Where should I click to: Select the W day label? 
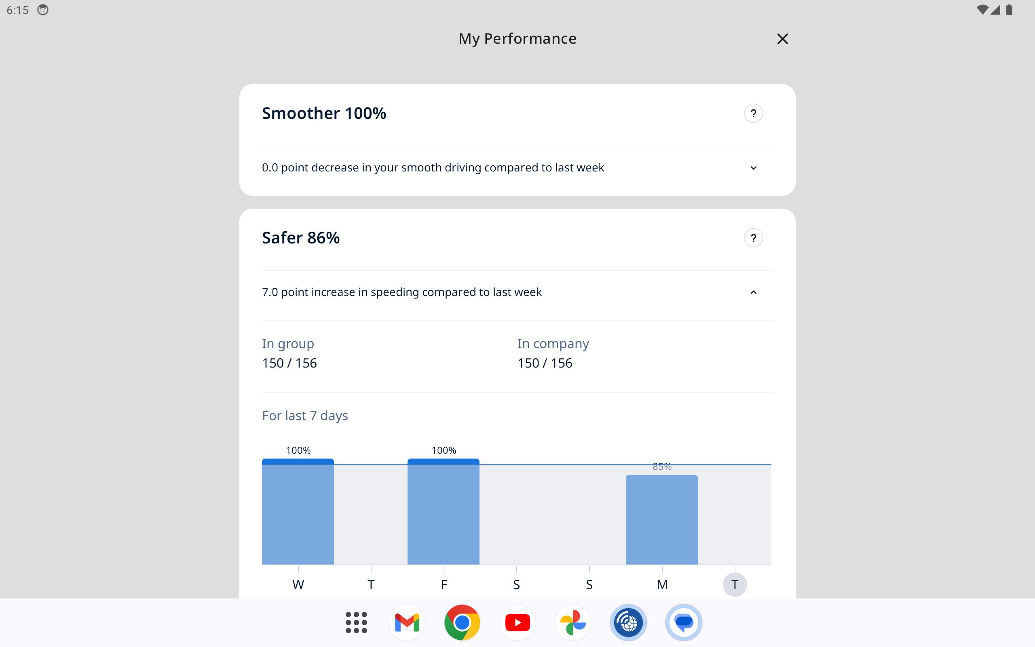298,585
